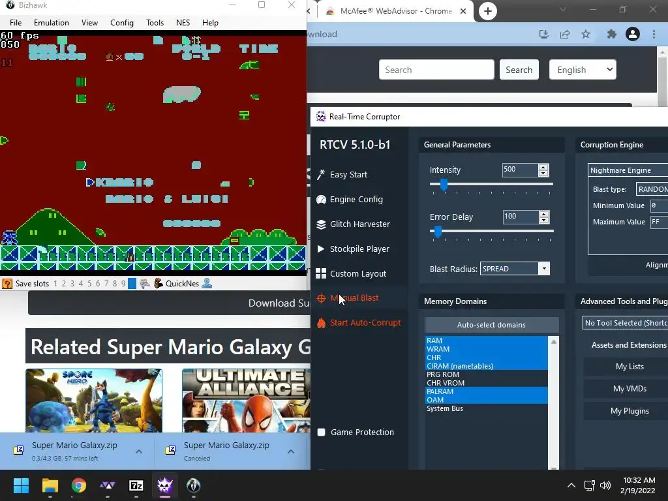Open Engine Config section in RTCV
The width and height of the screenshot is (668, 501).
coord(350,200)
